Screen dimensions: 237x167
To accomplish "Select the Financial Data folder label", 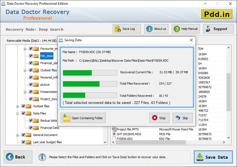I will pos(50,128).
